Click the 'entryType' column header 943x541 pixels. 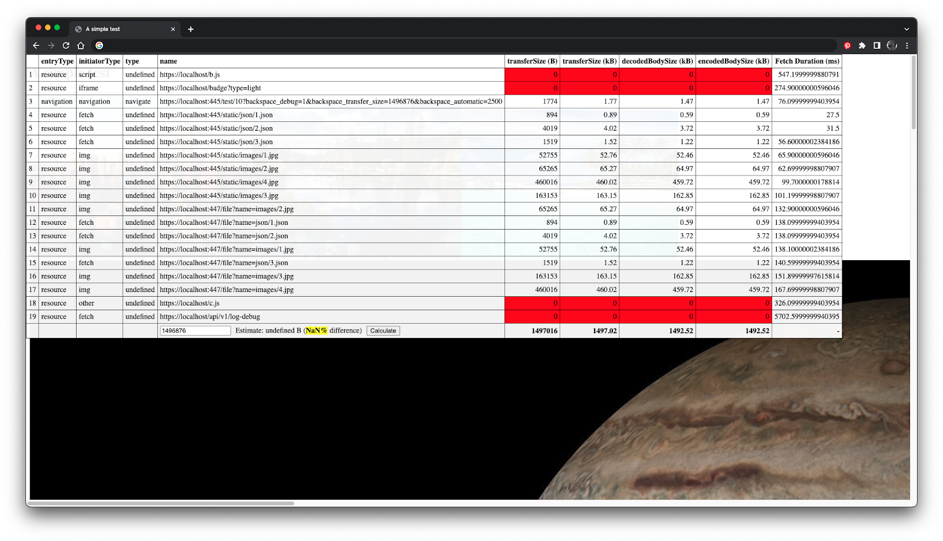tap(57, 61)
